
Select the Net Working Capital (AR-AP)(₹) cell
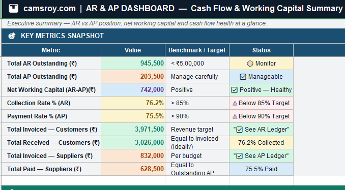[51, 90]
